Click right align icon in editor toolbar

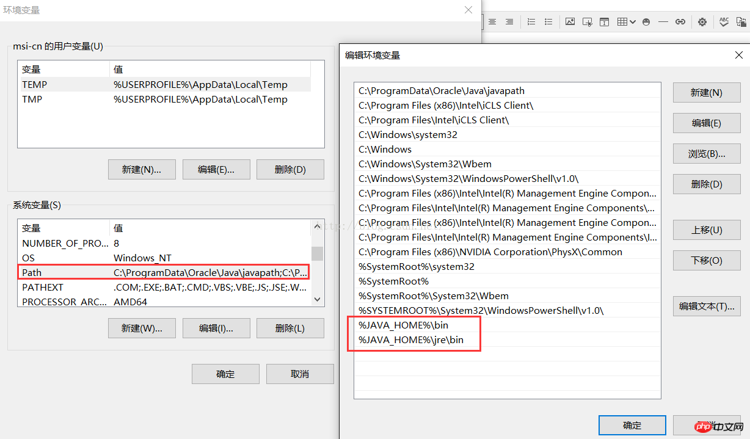[509, 21]
